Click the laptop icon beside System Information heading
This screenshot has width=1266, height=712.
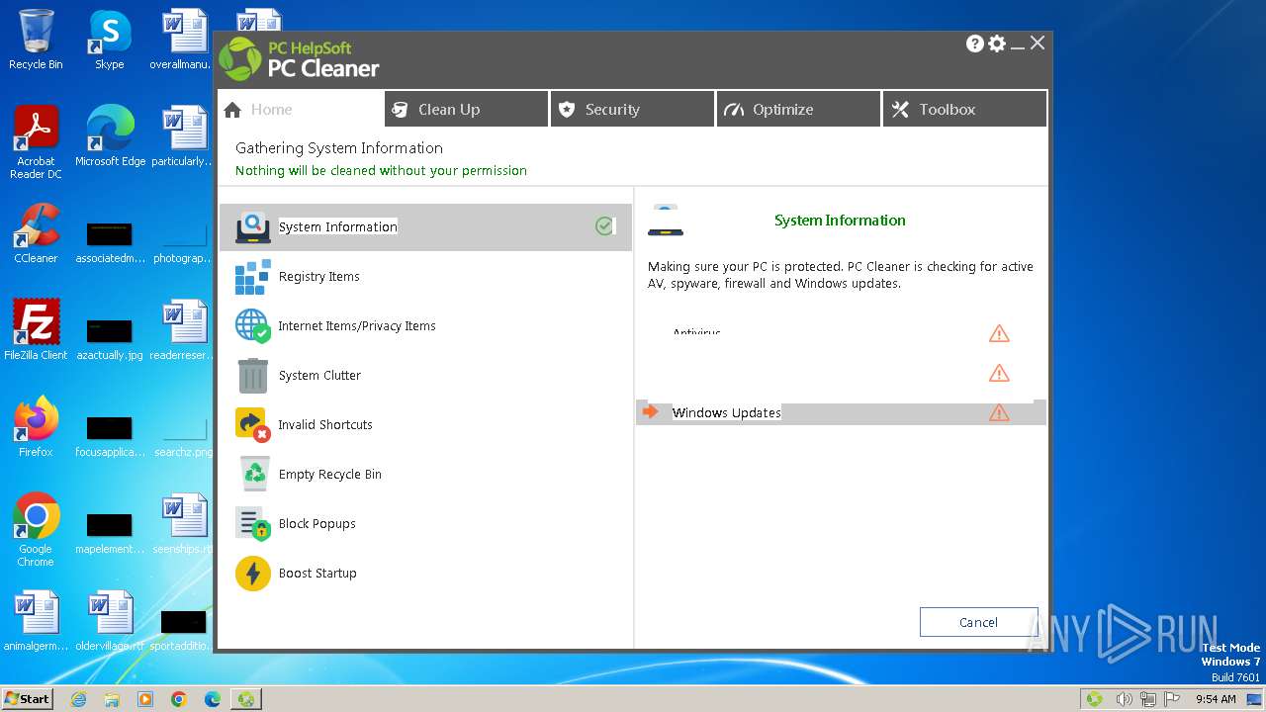[x=666, y=220]
